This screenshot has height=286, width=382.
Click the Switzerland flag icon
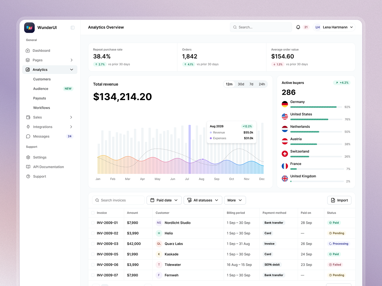tap(285, 153)
